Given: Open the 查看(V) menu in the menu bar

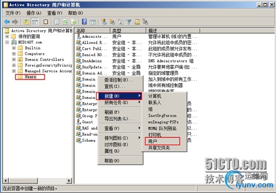Looking at the screenshot, I should click(x=55, y=13).
